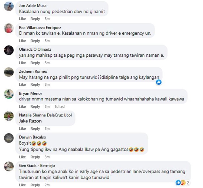Open Natalie Shanne DelaCruz Ucol's avatar
The width and height of the screenshot is (203, 188).
(x=9, y=116)
